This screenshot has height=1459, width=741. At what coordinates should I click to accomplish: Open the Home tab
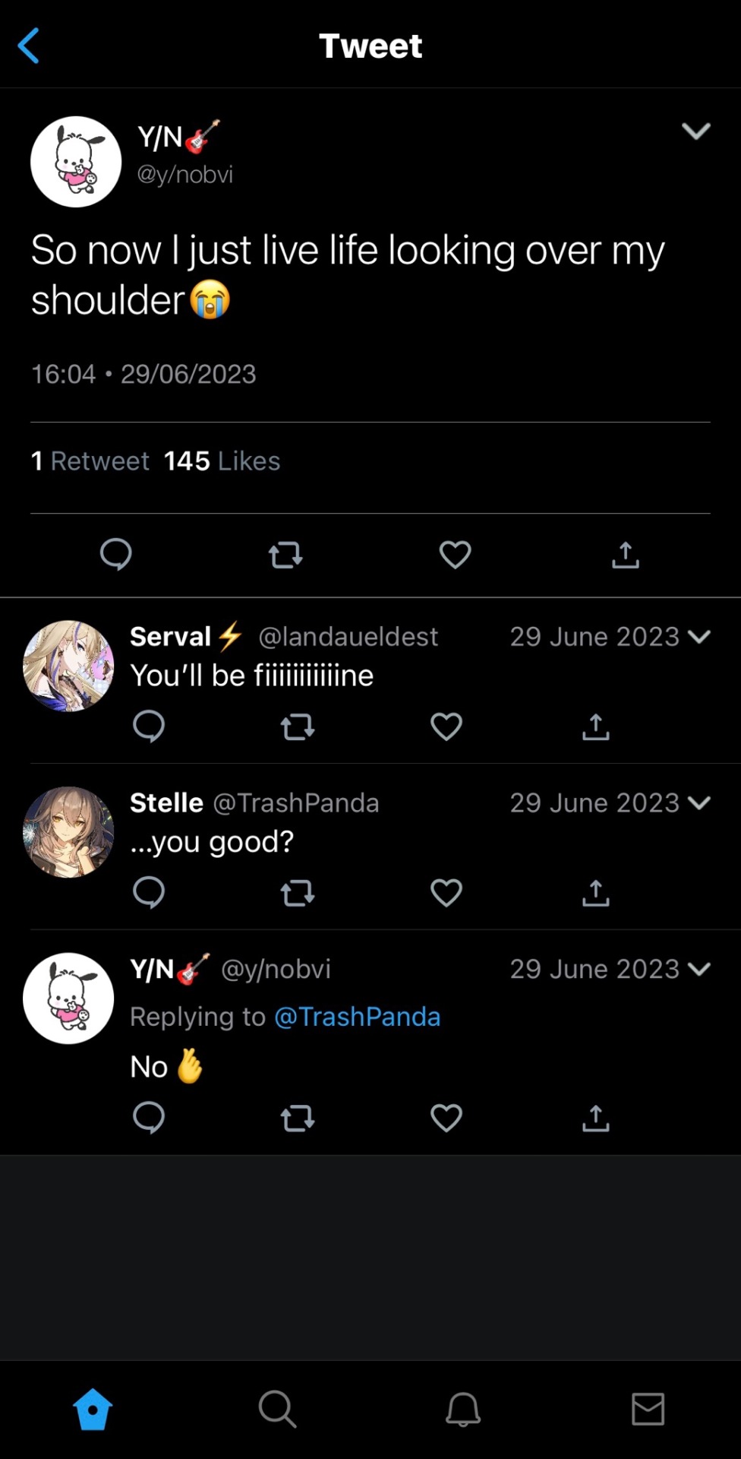tap(93, 1410)
